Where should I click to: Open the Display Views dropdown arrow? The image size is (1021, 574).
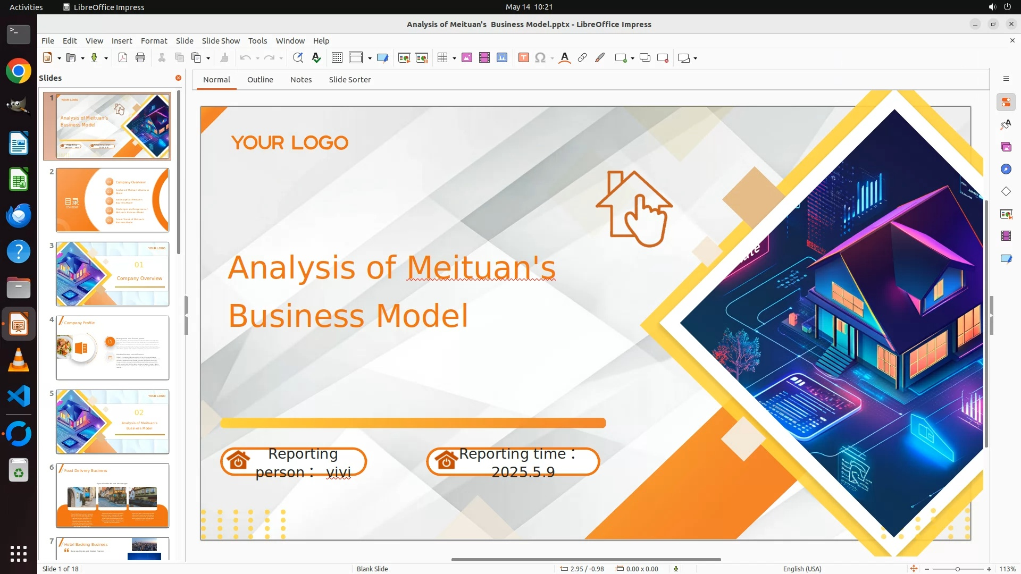370,58
